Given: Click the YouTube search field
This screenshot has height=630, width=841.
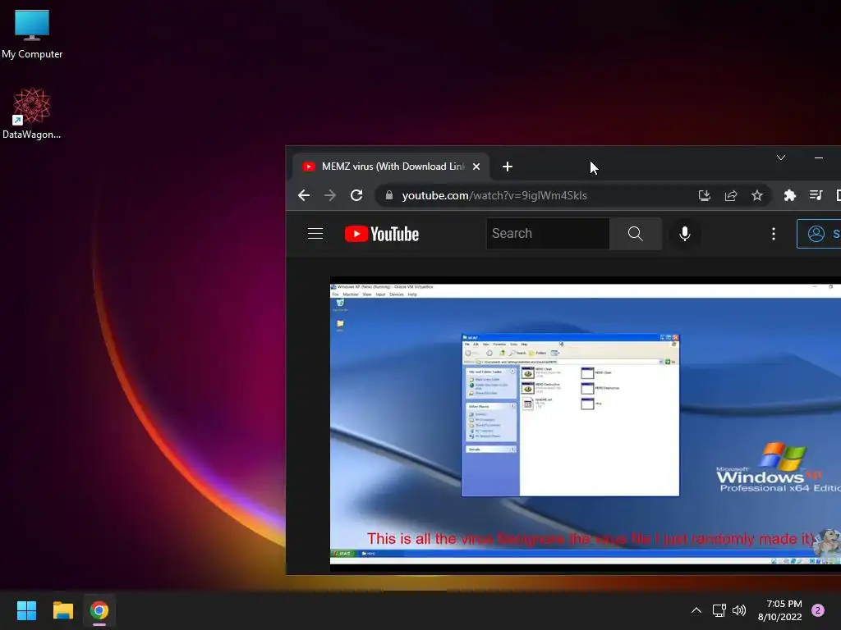Looking at the screenshot, I should 548,234.
